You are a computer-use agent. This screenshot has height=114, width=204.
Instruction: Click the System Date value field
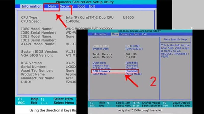tap(134, 49)
